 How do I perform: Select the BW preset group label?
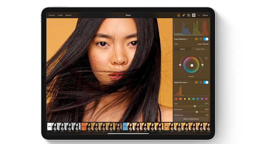point(49,127)
